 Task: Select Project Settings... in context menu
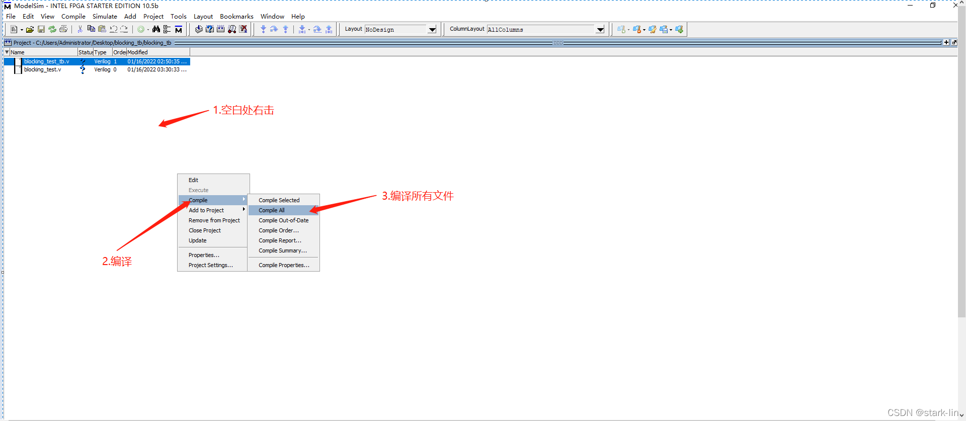pyautogui.click(x=213, y=265)
